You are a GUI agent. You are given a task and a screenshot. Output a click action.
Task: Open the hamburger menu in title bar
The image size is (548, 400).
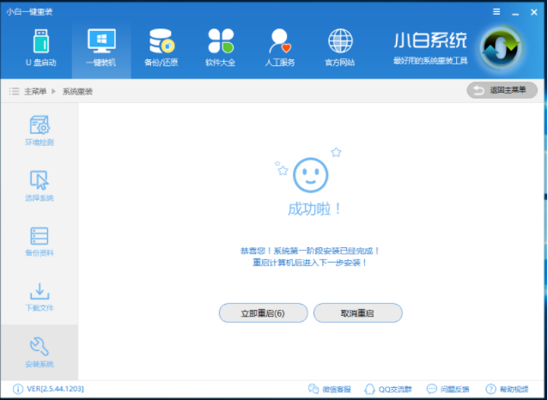(496, 12)
